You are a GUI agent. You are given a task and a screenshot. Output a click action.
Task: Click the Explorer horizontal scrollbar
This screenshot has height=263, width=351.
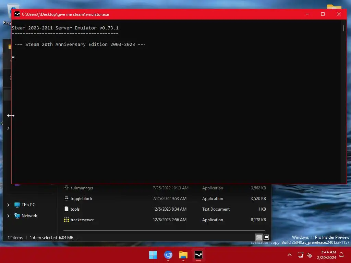click(x=164, y=230)
